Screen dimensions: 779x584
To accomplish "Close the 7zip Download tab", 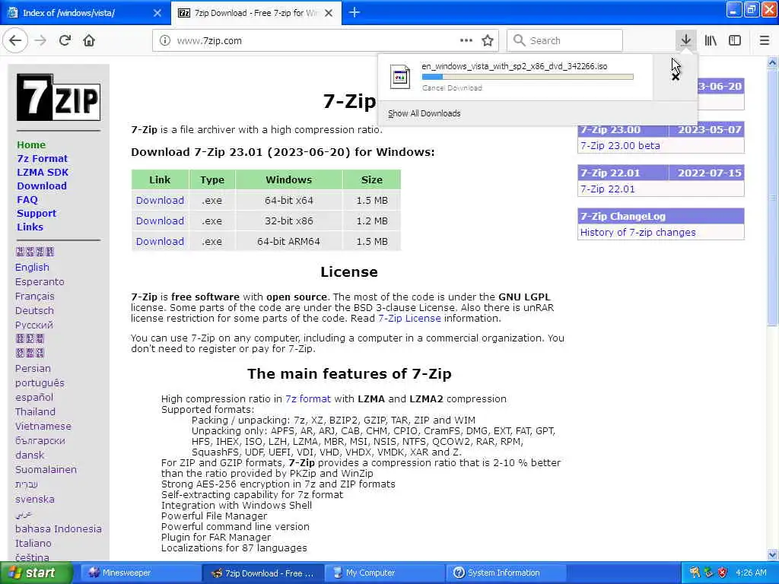I will [329, 13].
